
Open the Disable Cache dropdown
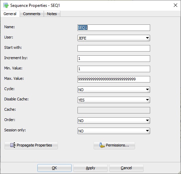114,100
